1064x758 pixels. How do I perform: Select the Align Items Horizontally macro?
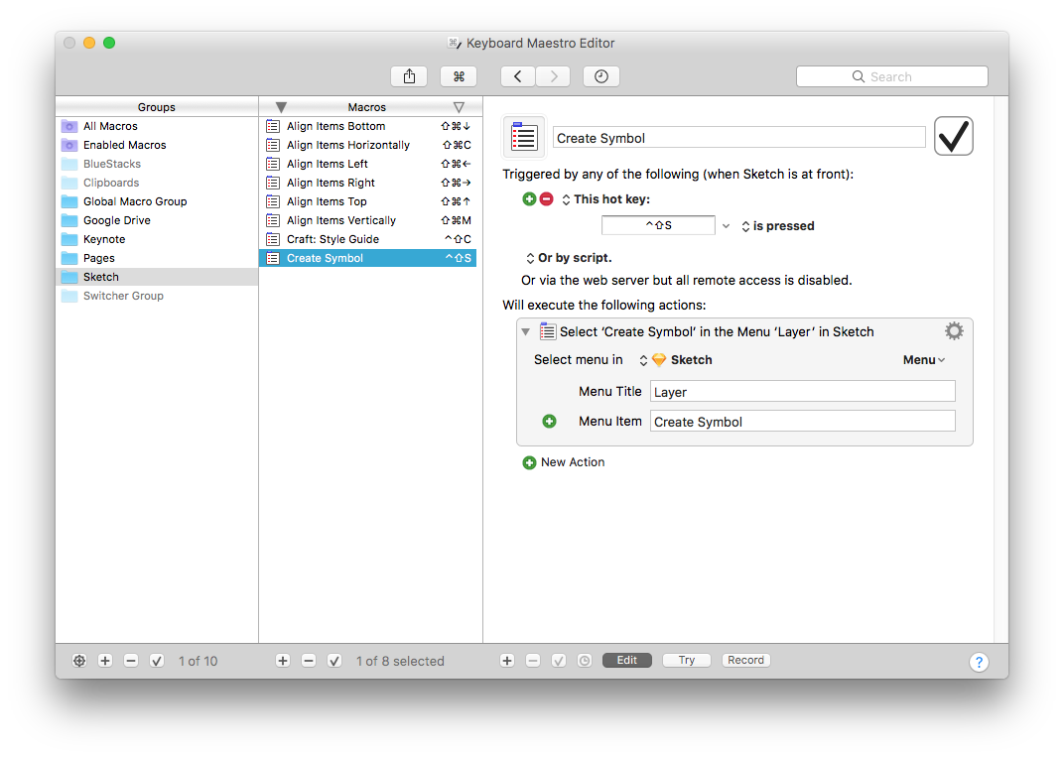coord(368,145)
